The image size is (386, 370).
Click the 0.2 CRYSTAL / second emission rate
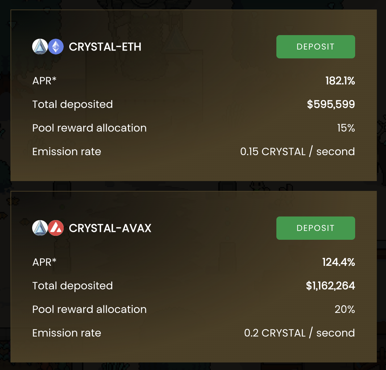click(x=300, y=333)
